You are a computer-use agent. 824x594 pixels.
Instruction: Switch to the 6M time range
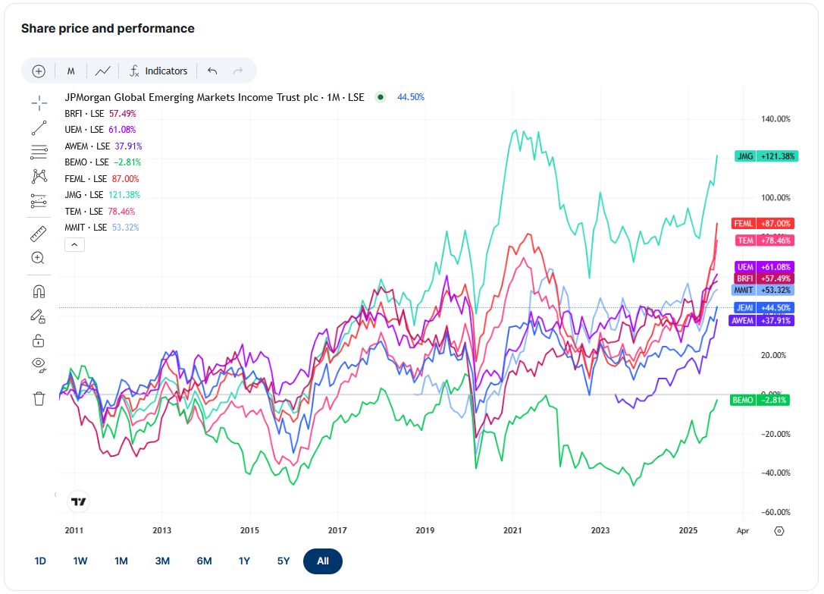click(x=205, y=561)
